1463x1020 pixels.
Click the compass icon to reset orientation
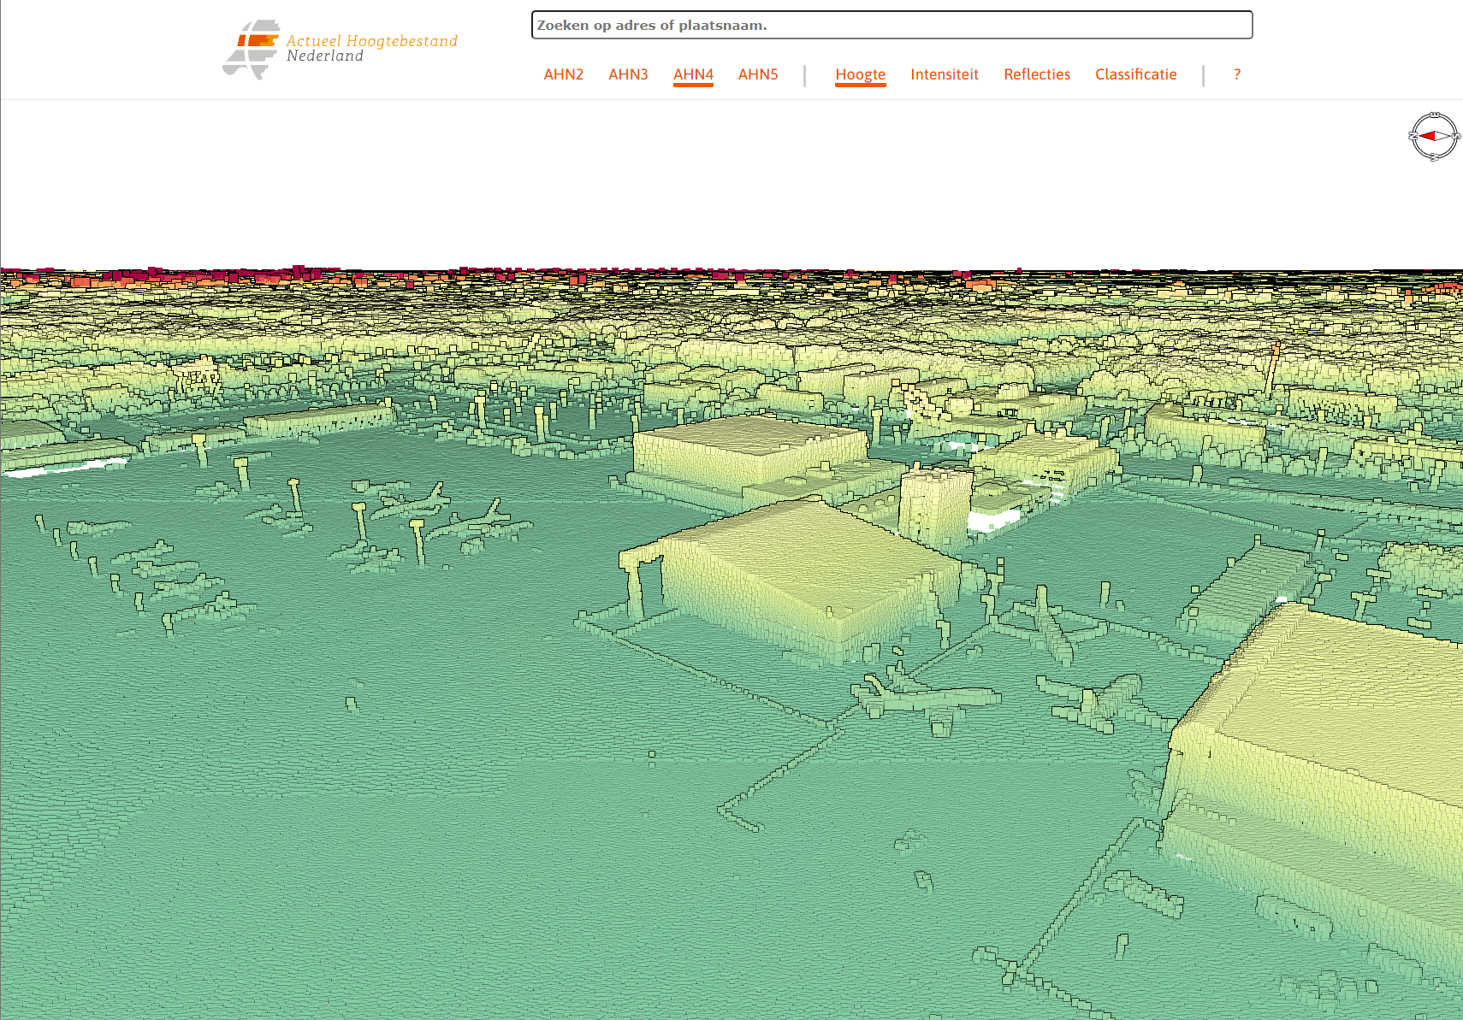[1434, 136]
